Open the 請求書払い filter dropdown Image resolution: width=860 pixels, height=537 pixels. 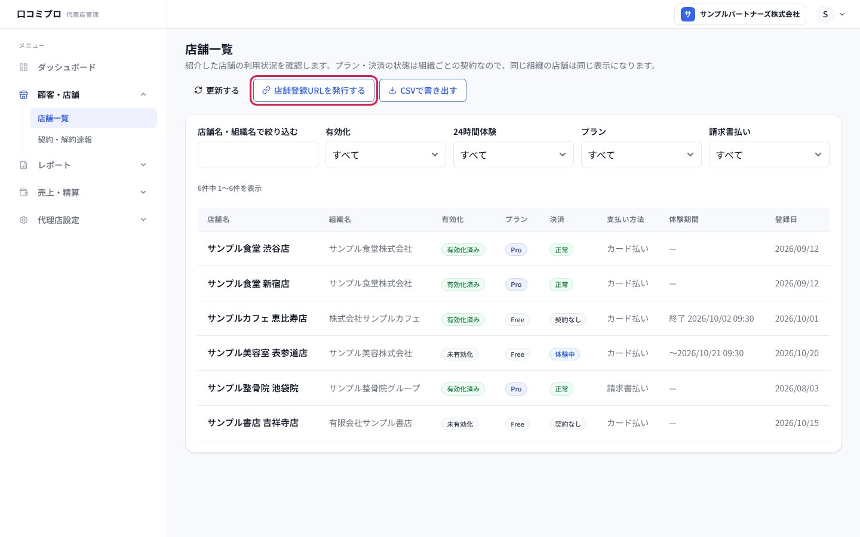pos(769,155)
